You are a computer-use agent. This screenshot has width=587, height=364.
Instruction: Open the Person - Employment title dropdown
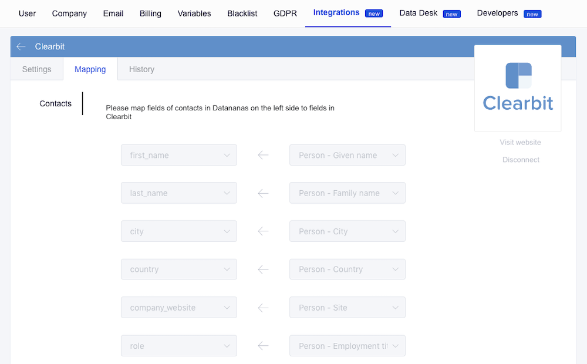coord(348,346)
